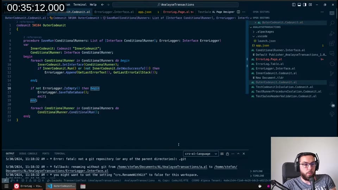The height and width of the screenshot is (190, 338).
Task: Close OuterCodeunit.Codeunit.al in Open Editors
Action: [x=256, y=23]
